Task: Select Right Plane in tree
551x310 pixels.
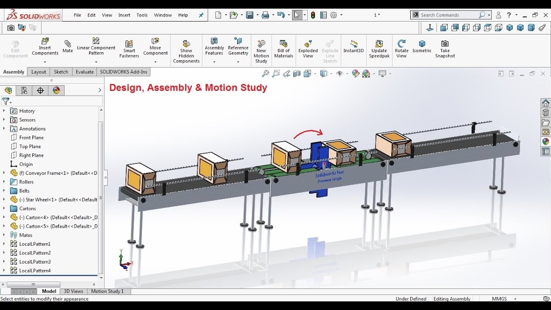Action: pyautogui.click(x=31, y=155)
